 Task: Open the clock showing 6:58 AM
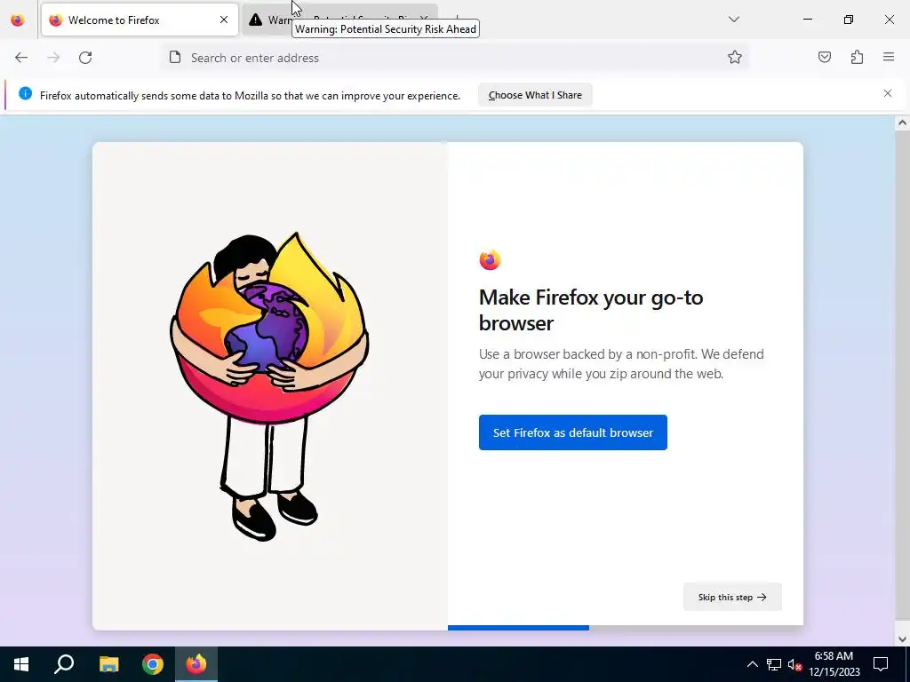[834, 664]
